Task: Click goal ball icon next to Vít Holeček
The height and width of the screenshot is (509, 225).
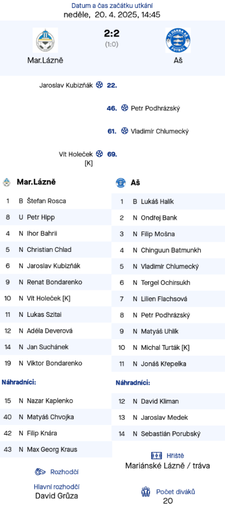Action: coord(100,154)
